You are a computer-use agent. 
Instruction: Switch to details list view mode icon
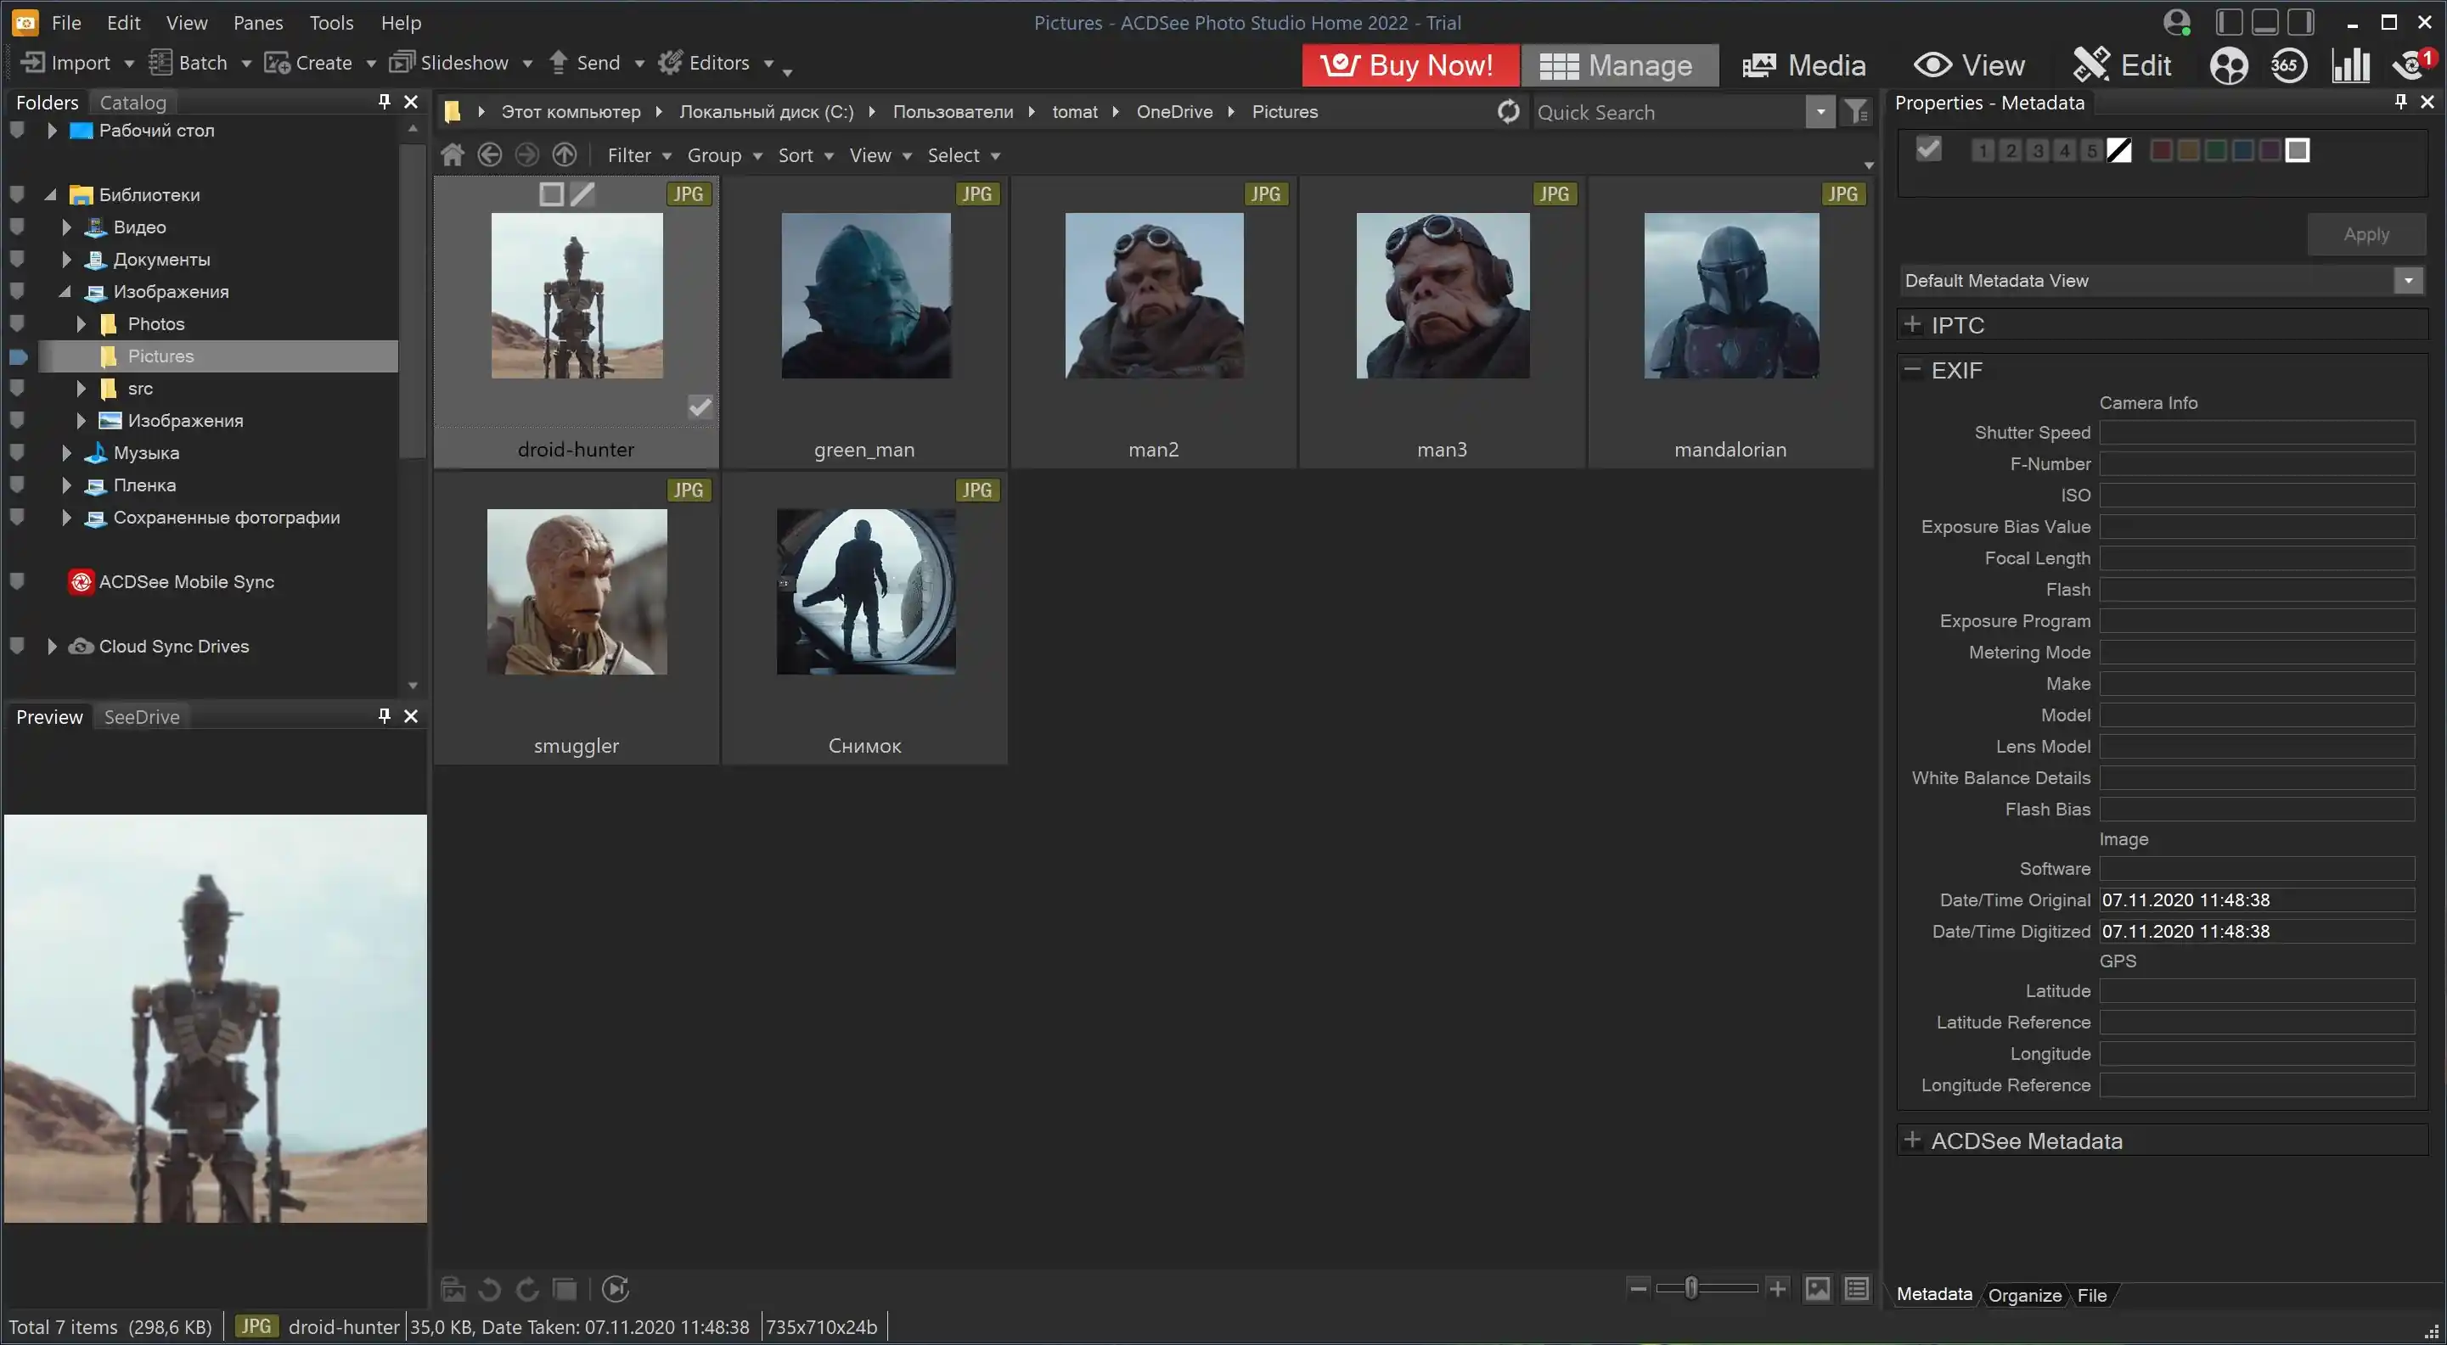click(x=1856, y=1288)
